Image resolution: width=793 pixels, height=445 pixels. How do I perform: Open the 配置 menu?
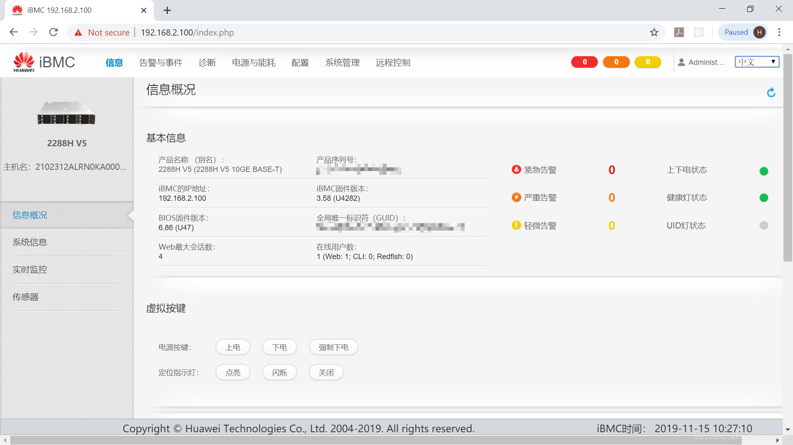coord(300,62)
